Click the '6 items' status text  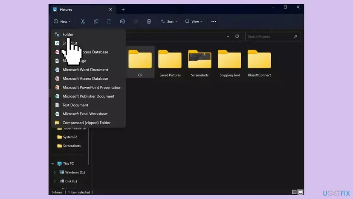tap(57, 192)
